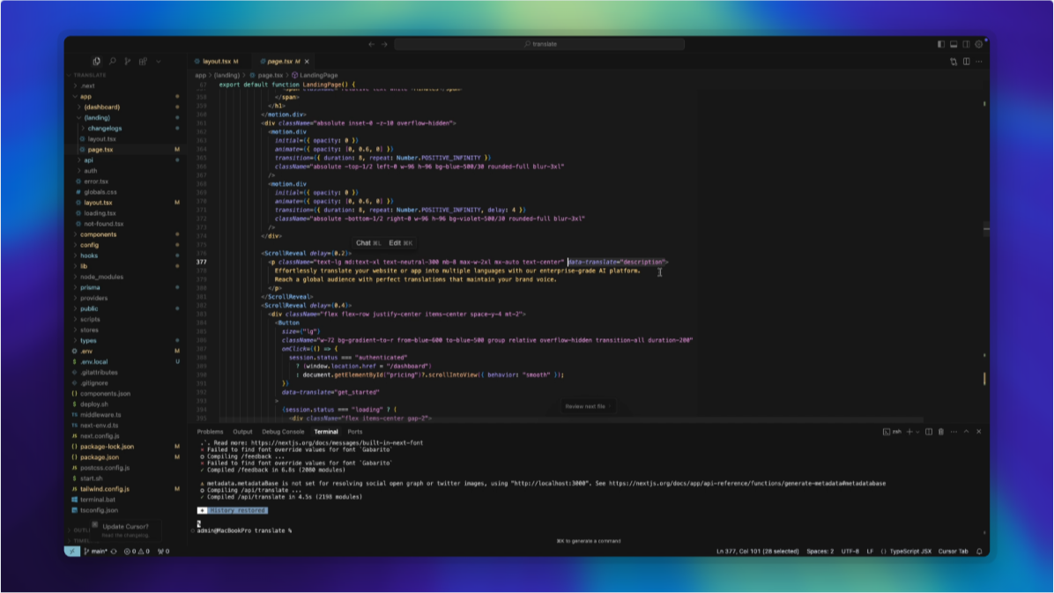Open globals.css file in explorer
The image size is (1054, 593).
click(x=100, y=192)
